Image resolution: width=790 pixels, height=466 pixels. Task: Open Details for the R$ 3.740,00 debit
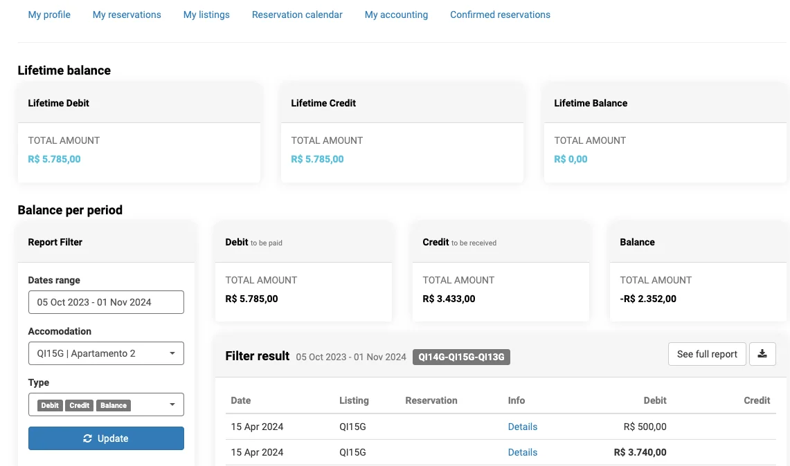pos(523,452)
